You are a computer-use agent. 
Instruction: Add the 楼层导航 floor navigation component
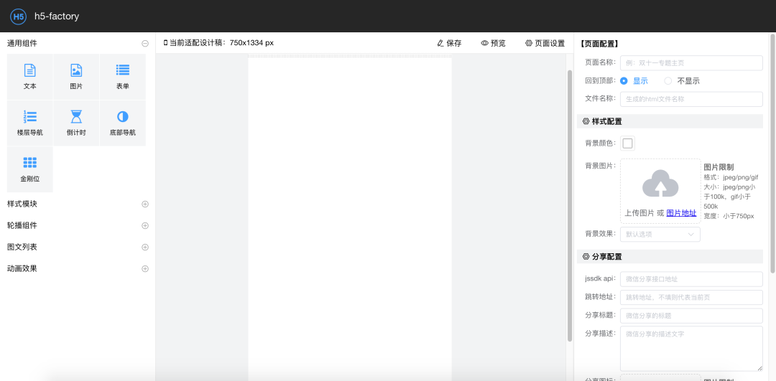click(29, 123)
